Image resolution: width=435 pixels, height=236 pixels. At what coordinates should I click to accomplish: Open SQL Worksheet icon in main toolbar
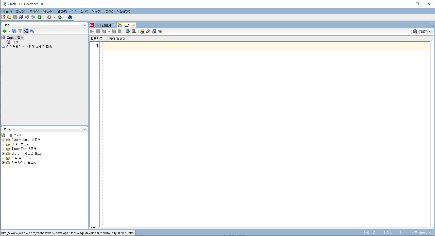(60, 17)
